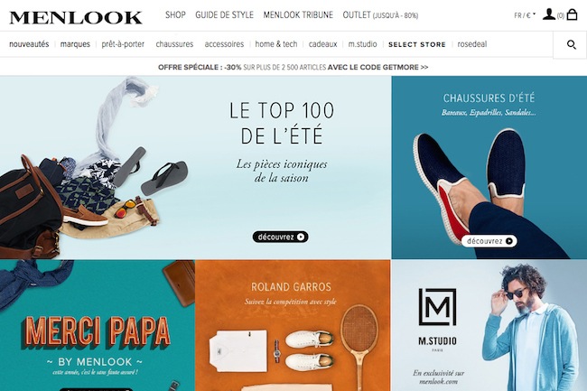Click the play arrow in the Top 100 découvrez button
This screenshot has height=391, width=587.
click(x=301, y=237)
